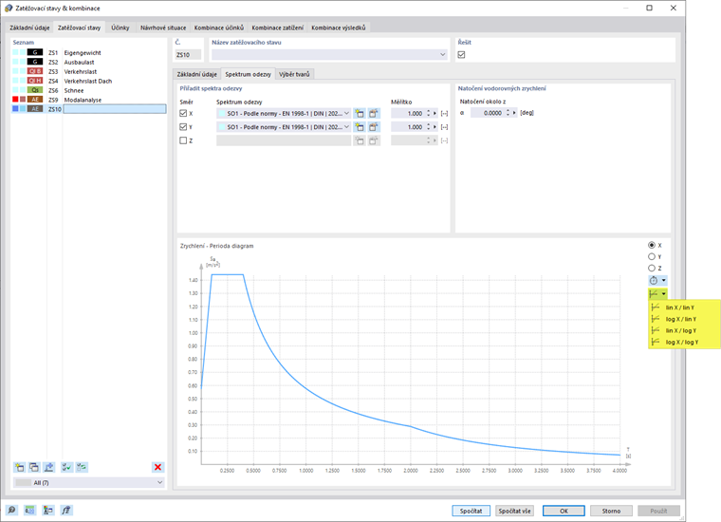Image resolution: width=721 pixels, height=522 pixels.
Task: Switch to the Základní údaje main tab
Action: (x=29, y=28)
